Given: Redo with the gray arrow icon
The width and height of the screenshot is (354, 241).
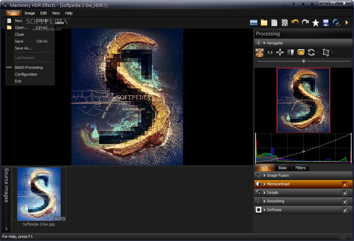Looking at the screenshot, I should tap(305, 22).
